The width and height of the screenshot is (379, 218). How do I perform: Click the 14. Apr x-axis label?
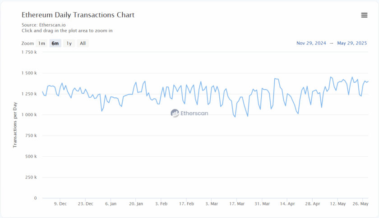[x=287, y=204]
